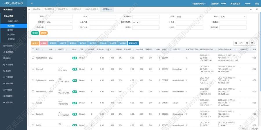Tick checkbox for account 13312340000
The image size is (261, 130).
(x=33, y=58)
